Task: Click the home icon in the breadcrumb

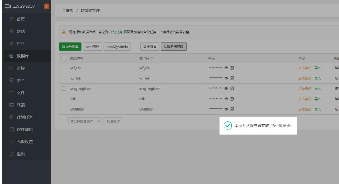Action: (x=63, y=10)
